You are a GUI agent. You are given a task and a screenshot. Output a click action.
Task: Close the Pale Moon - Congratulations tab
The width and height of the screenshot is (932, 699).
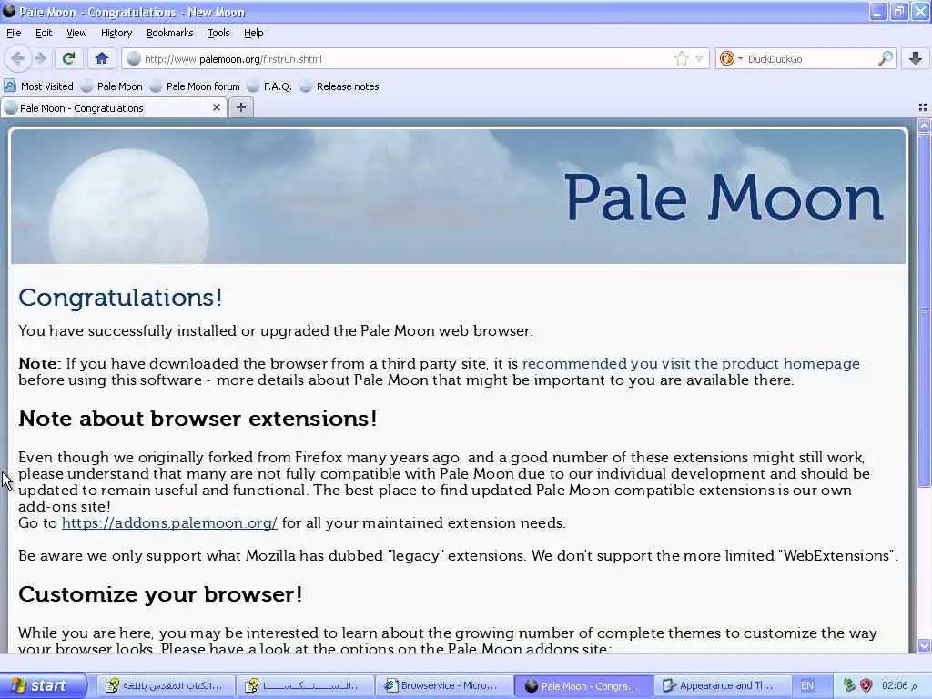click(217, 107)
